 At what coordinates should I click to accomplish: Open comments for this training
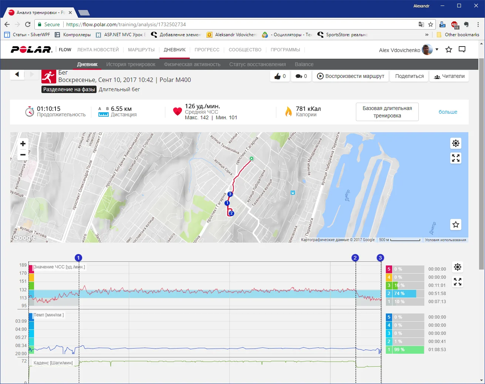click(301, 76)
